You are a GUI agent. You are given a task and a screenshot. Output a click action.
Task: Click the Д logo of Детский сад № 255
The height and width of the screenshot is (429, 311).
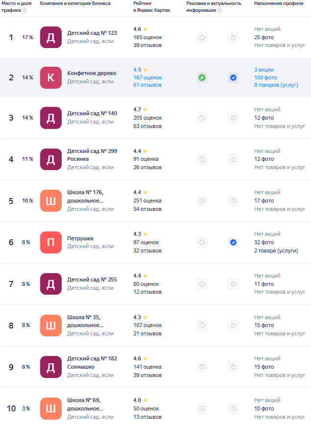pos(51,284)
